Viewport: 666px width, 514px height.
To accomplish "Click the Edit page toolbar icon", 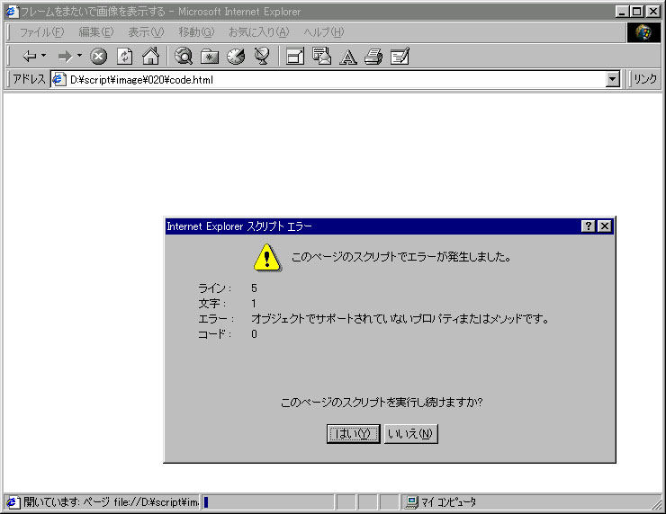I will pos(400,56).
